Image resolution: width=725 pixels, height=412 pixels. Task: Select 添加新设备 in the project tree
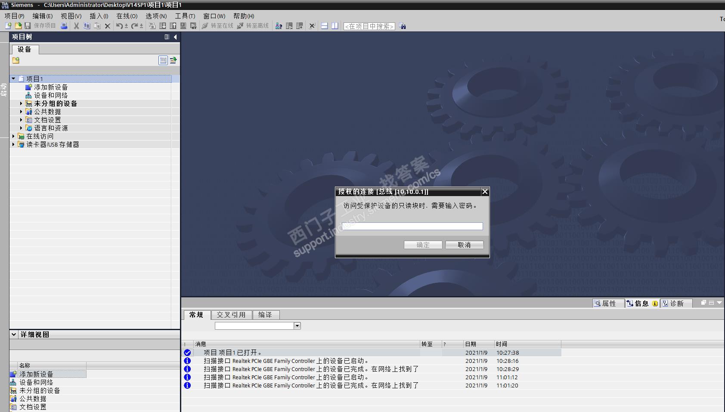[x=51, y=87]
